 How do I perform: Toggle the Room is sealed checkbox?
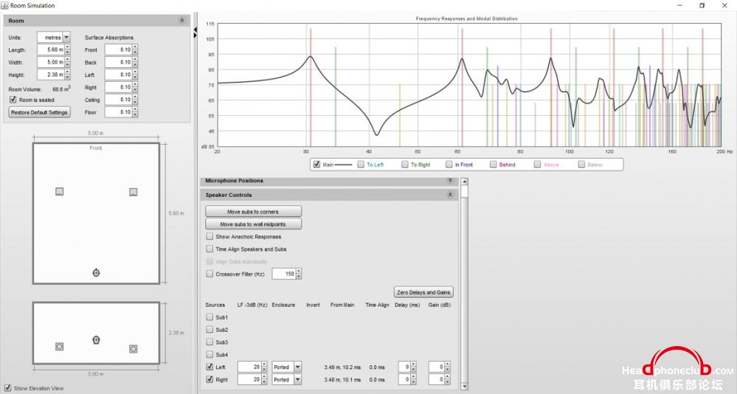[13, 100]
